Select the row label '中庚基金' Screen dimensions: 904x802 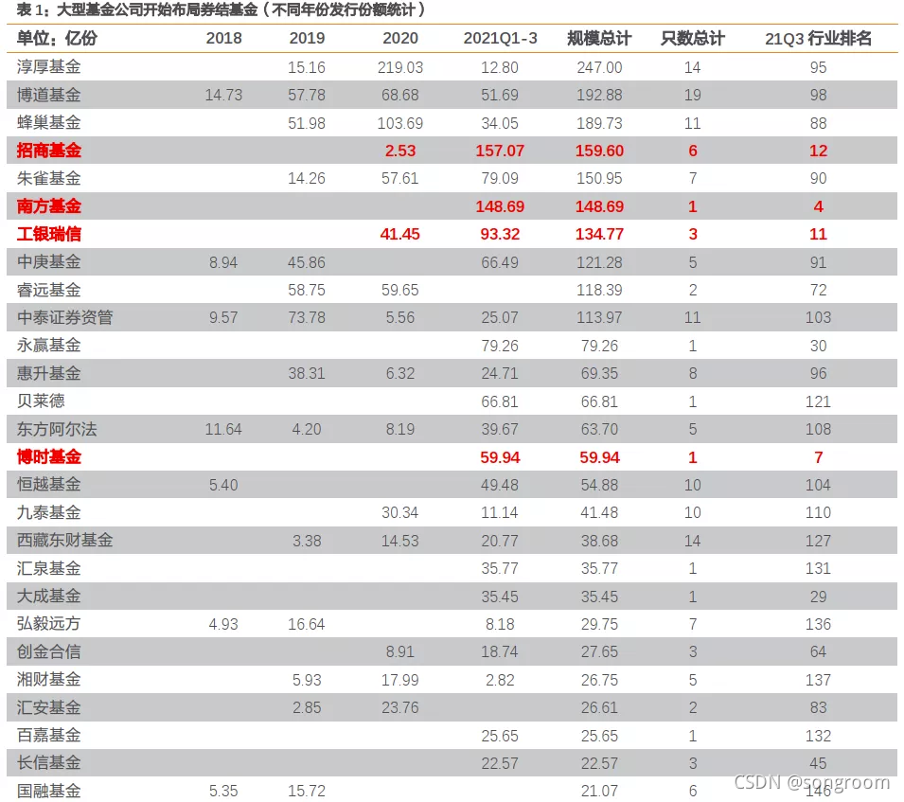pyautogui.click(x=48, y=261)
